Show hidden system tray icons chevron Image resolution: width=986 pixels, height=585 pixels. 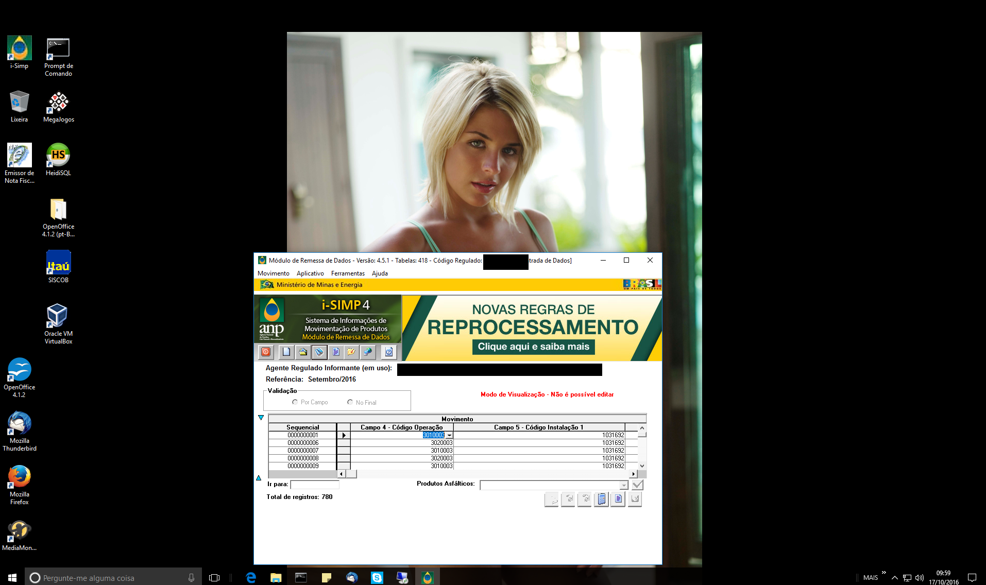pyautogui.click(x=894, y=578)
